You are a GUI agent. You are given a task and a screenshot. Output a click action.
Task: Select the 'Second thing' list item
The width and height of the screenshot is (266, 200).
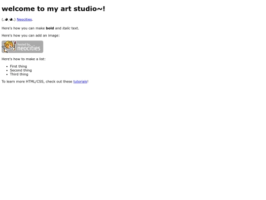tap(21, 70)
